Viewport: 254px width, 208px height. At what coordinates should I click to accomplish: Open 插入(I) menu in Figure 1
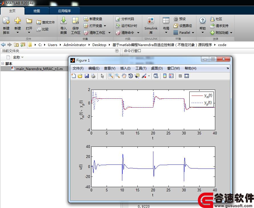point(125,68)
